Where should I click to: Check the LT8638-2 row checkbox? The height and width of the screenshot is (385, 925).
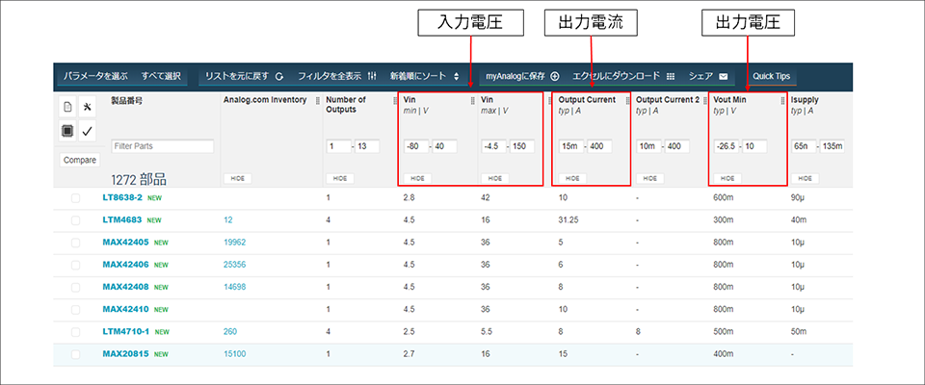[x=75, y=198]
